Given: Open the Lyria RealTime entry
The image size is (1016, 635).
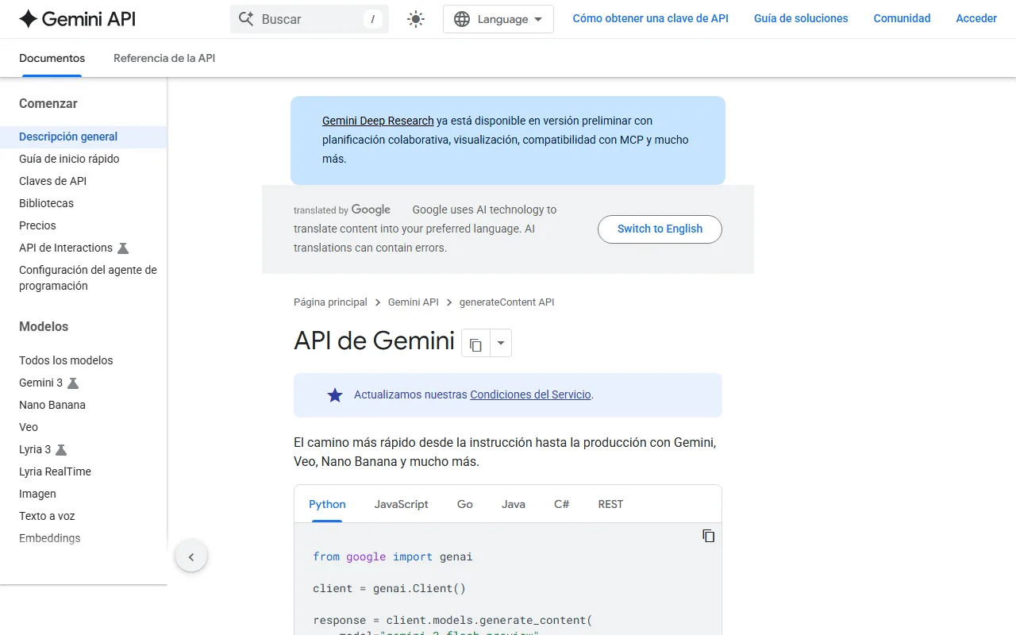Looking at the screenshot, I should point(55,471).
